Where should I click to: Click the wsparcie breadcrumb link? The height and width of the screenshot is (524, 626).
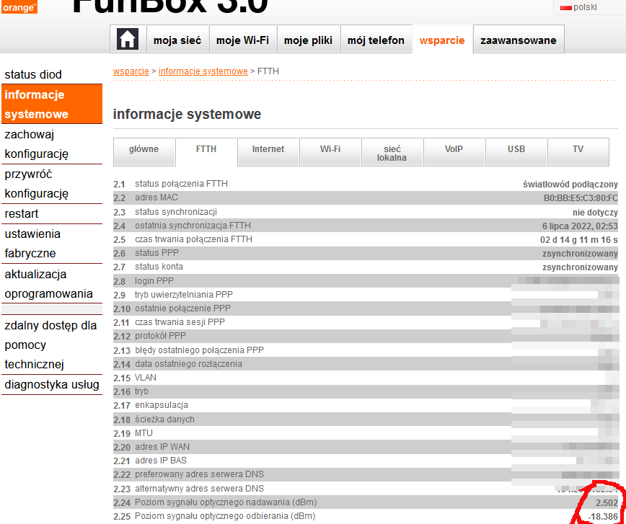131,71
